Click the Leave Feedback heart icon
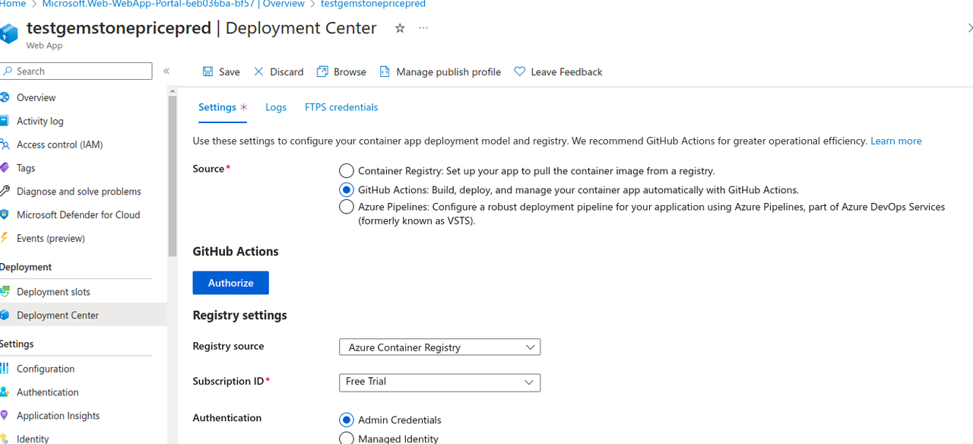The image size is (973, 444). [x=520, y=71]
